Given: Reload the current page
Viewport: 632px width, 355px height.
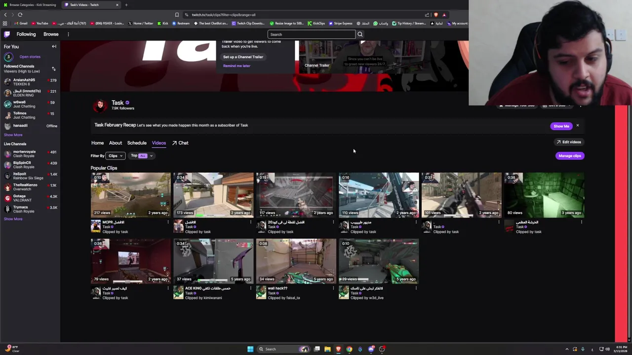Looking at the screenshot, I should click(x=20, y=15).
